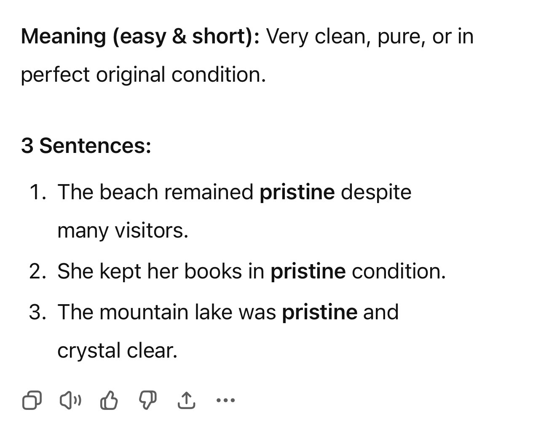541x428 pixels.
Task: Click the list number 3 marker
Action: point(38,312)
